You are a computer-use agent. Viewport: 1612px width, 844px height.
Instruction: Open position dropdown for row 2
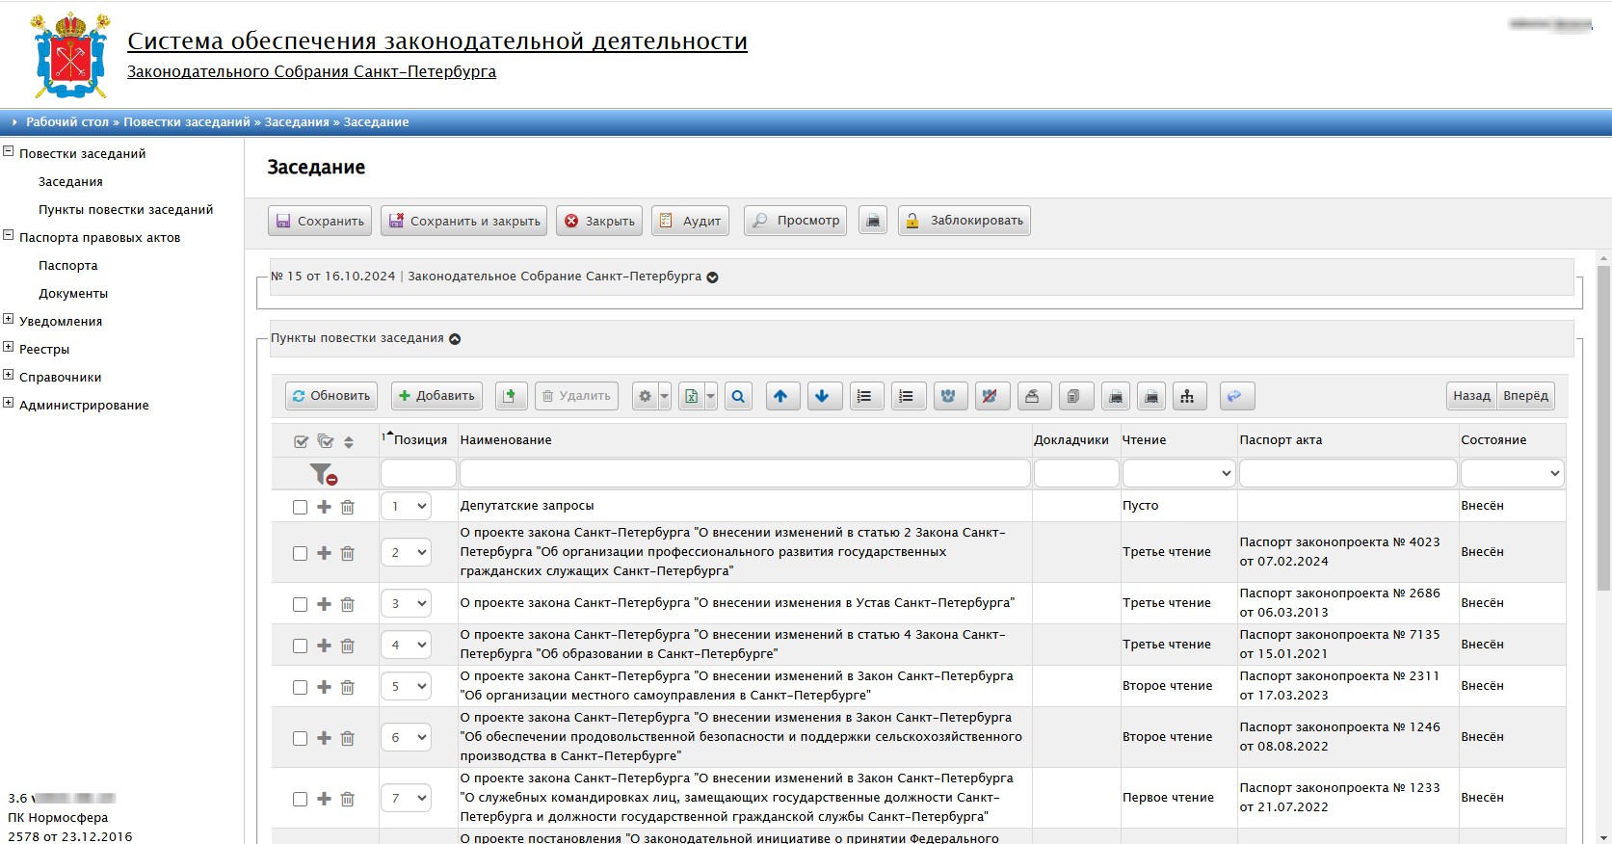pyautogui.click(x=406, y=553)
